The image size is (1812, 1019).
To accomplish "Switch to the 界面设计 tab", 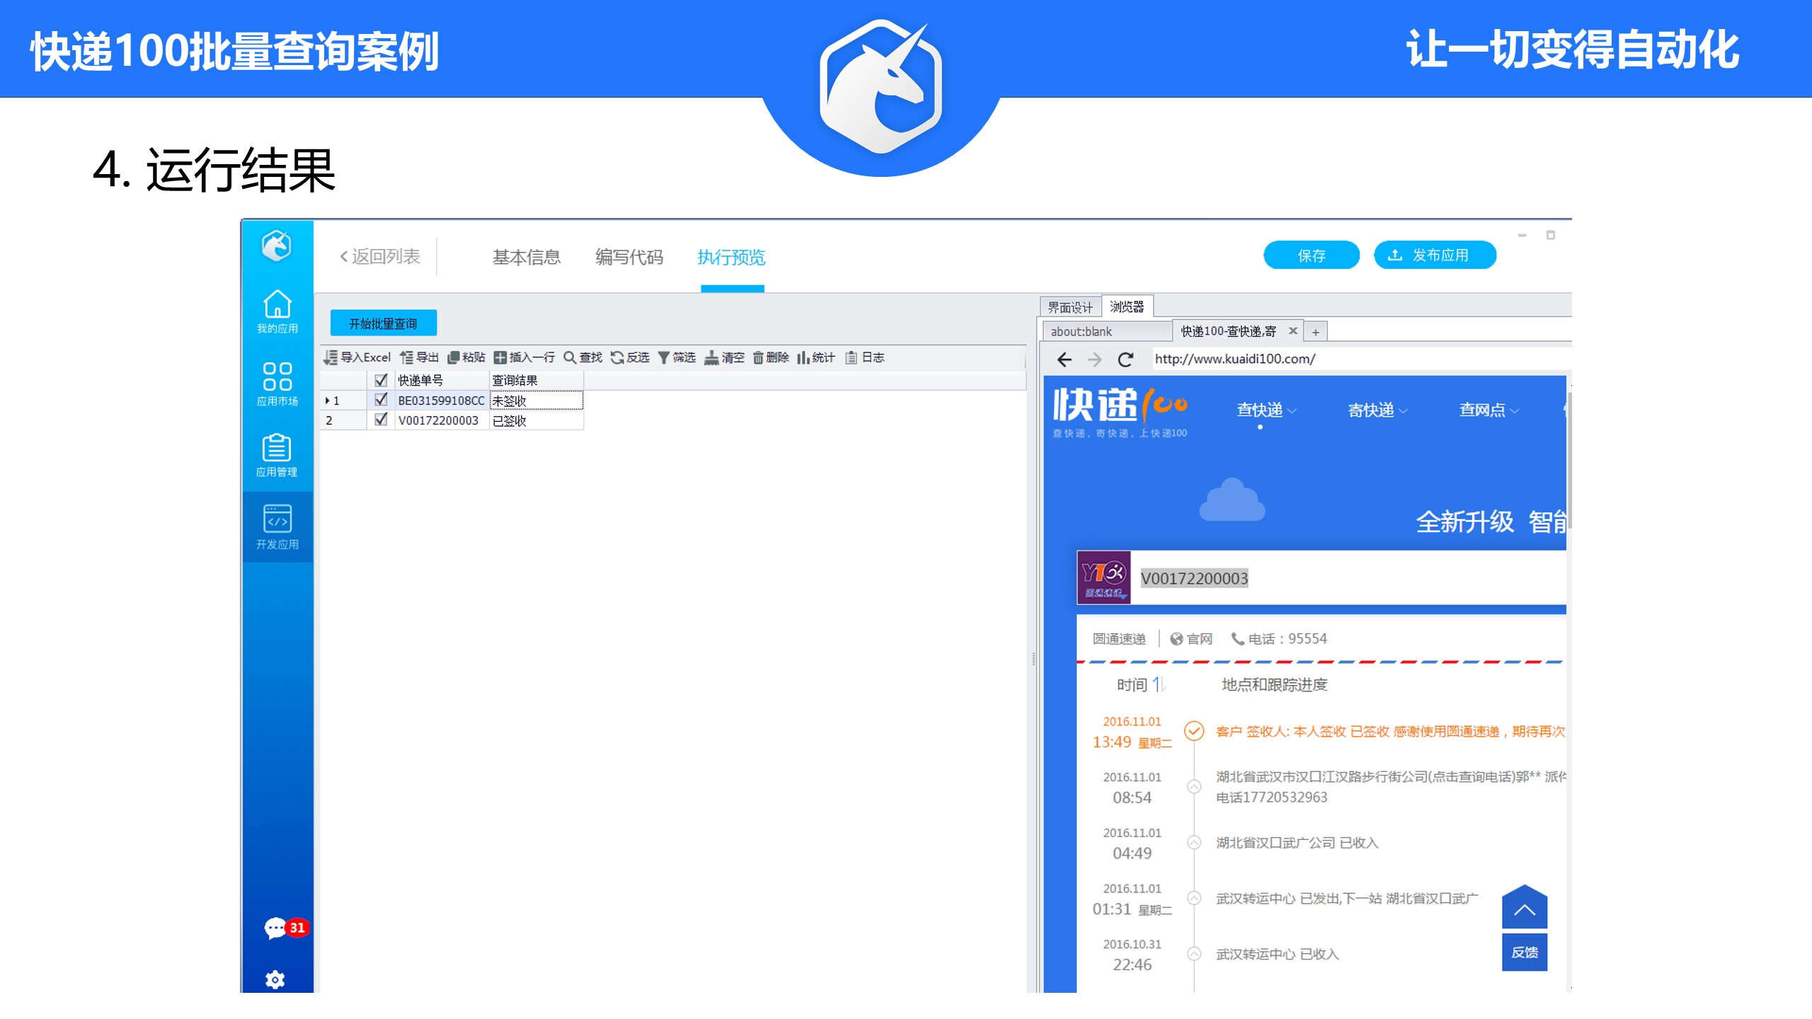I will (x=1070, y=307).
